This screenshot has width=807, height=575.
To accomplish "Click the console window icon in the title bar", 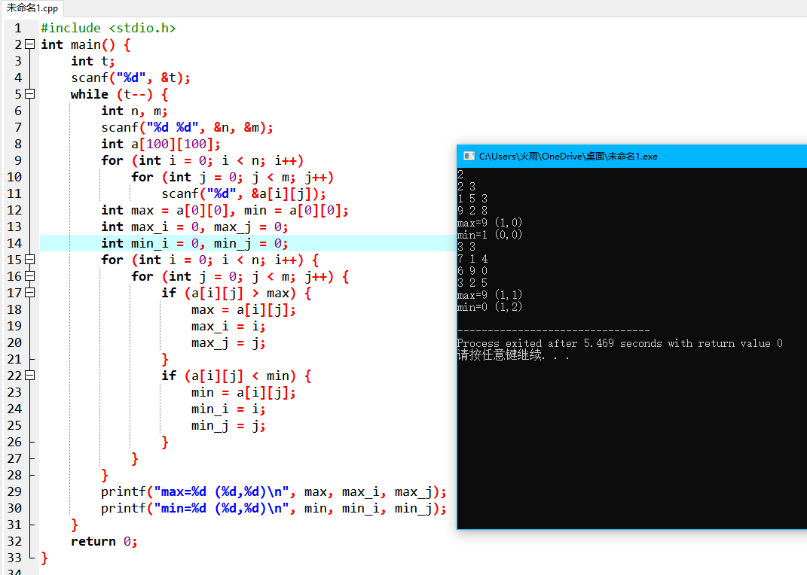I will pyautogui.click(x=469, y=157).
